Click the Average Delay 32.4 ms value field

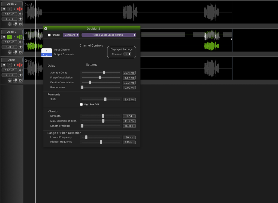[129, 73]
